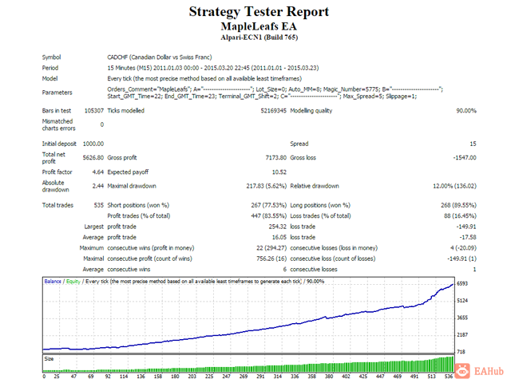Viewport: 511px width, 383px height.
Task: Select ticks modelled value 52169345
Action: coord(273,111)
